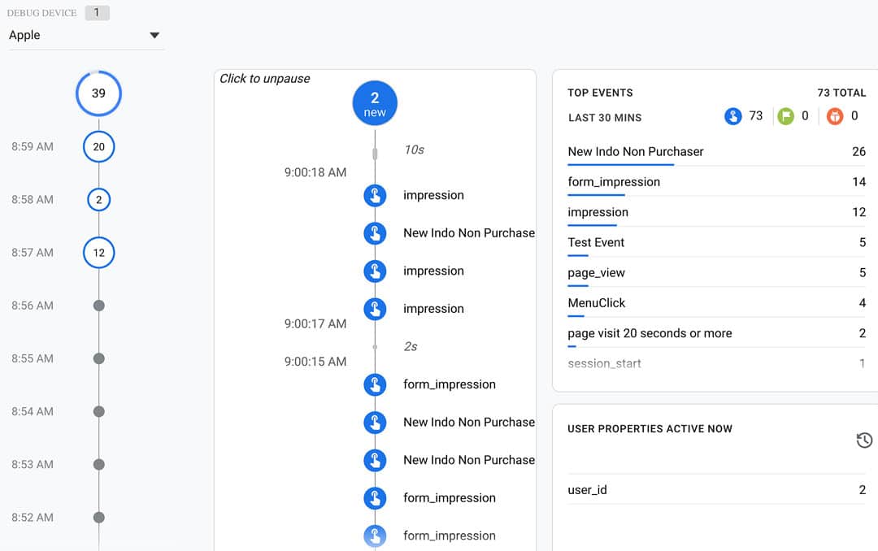Select the 8:58 AM bubble with 2 events
Viewport: 878px width, 551px height.
[x=98, y=200]
